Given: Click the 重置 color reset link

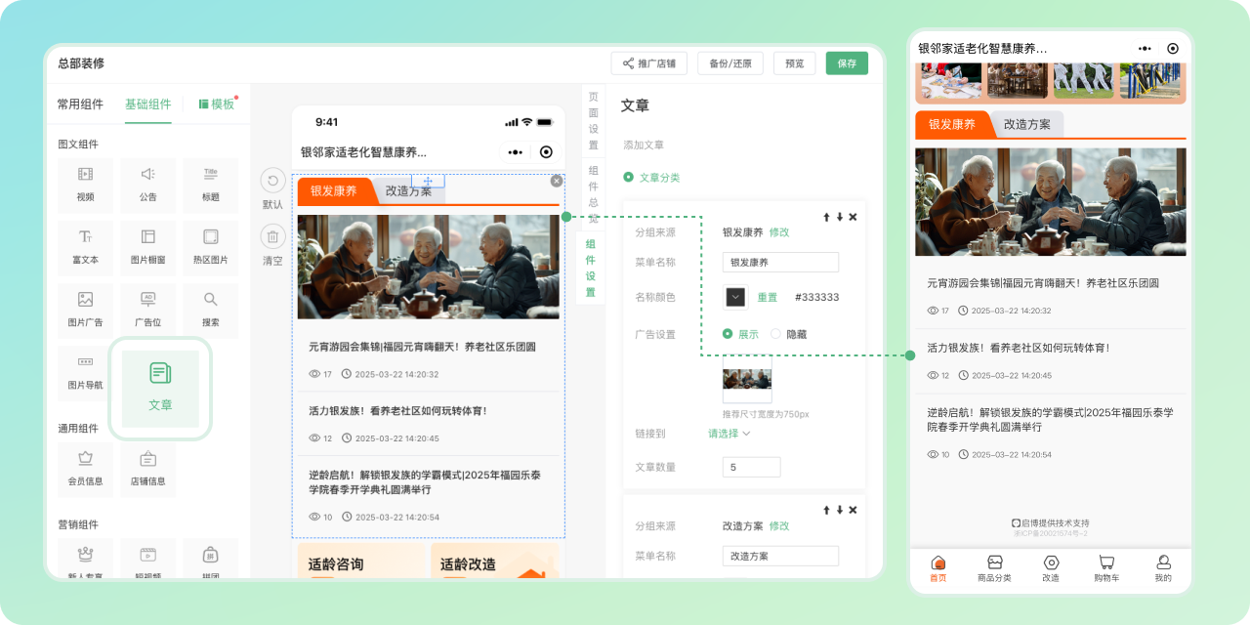Looking at the screenshot, I should coord(768,298).
